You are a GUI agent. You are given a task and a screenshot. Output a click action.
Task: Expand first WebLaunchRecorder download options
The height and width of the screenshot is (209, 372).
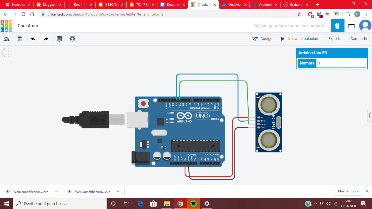[x=56, y=192]
